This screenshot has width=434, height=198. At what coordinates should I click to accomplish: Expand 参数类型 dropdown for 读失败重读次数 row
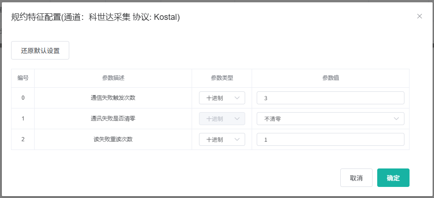[x=222, y=139]
